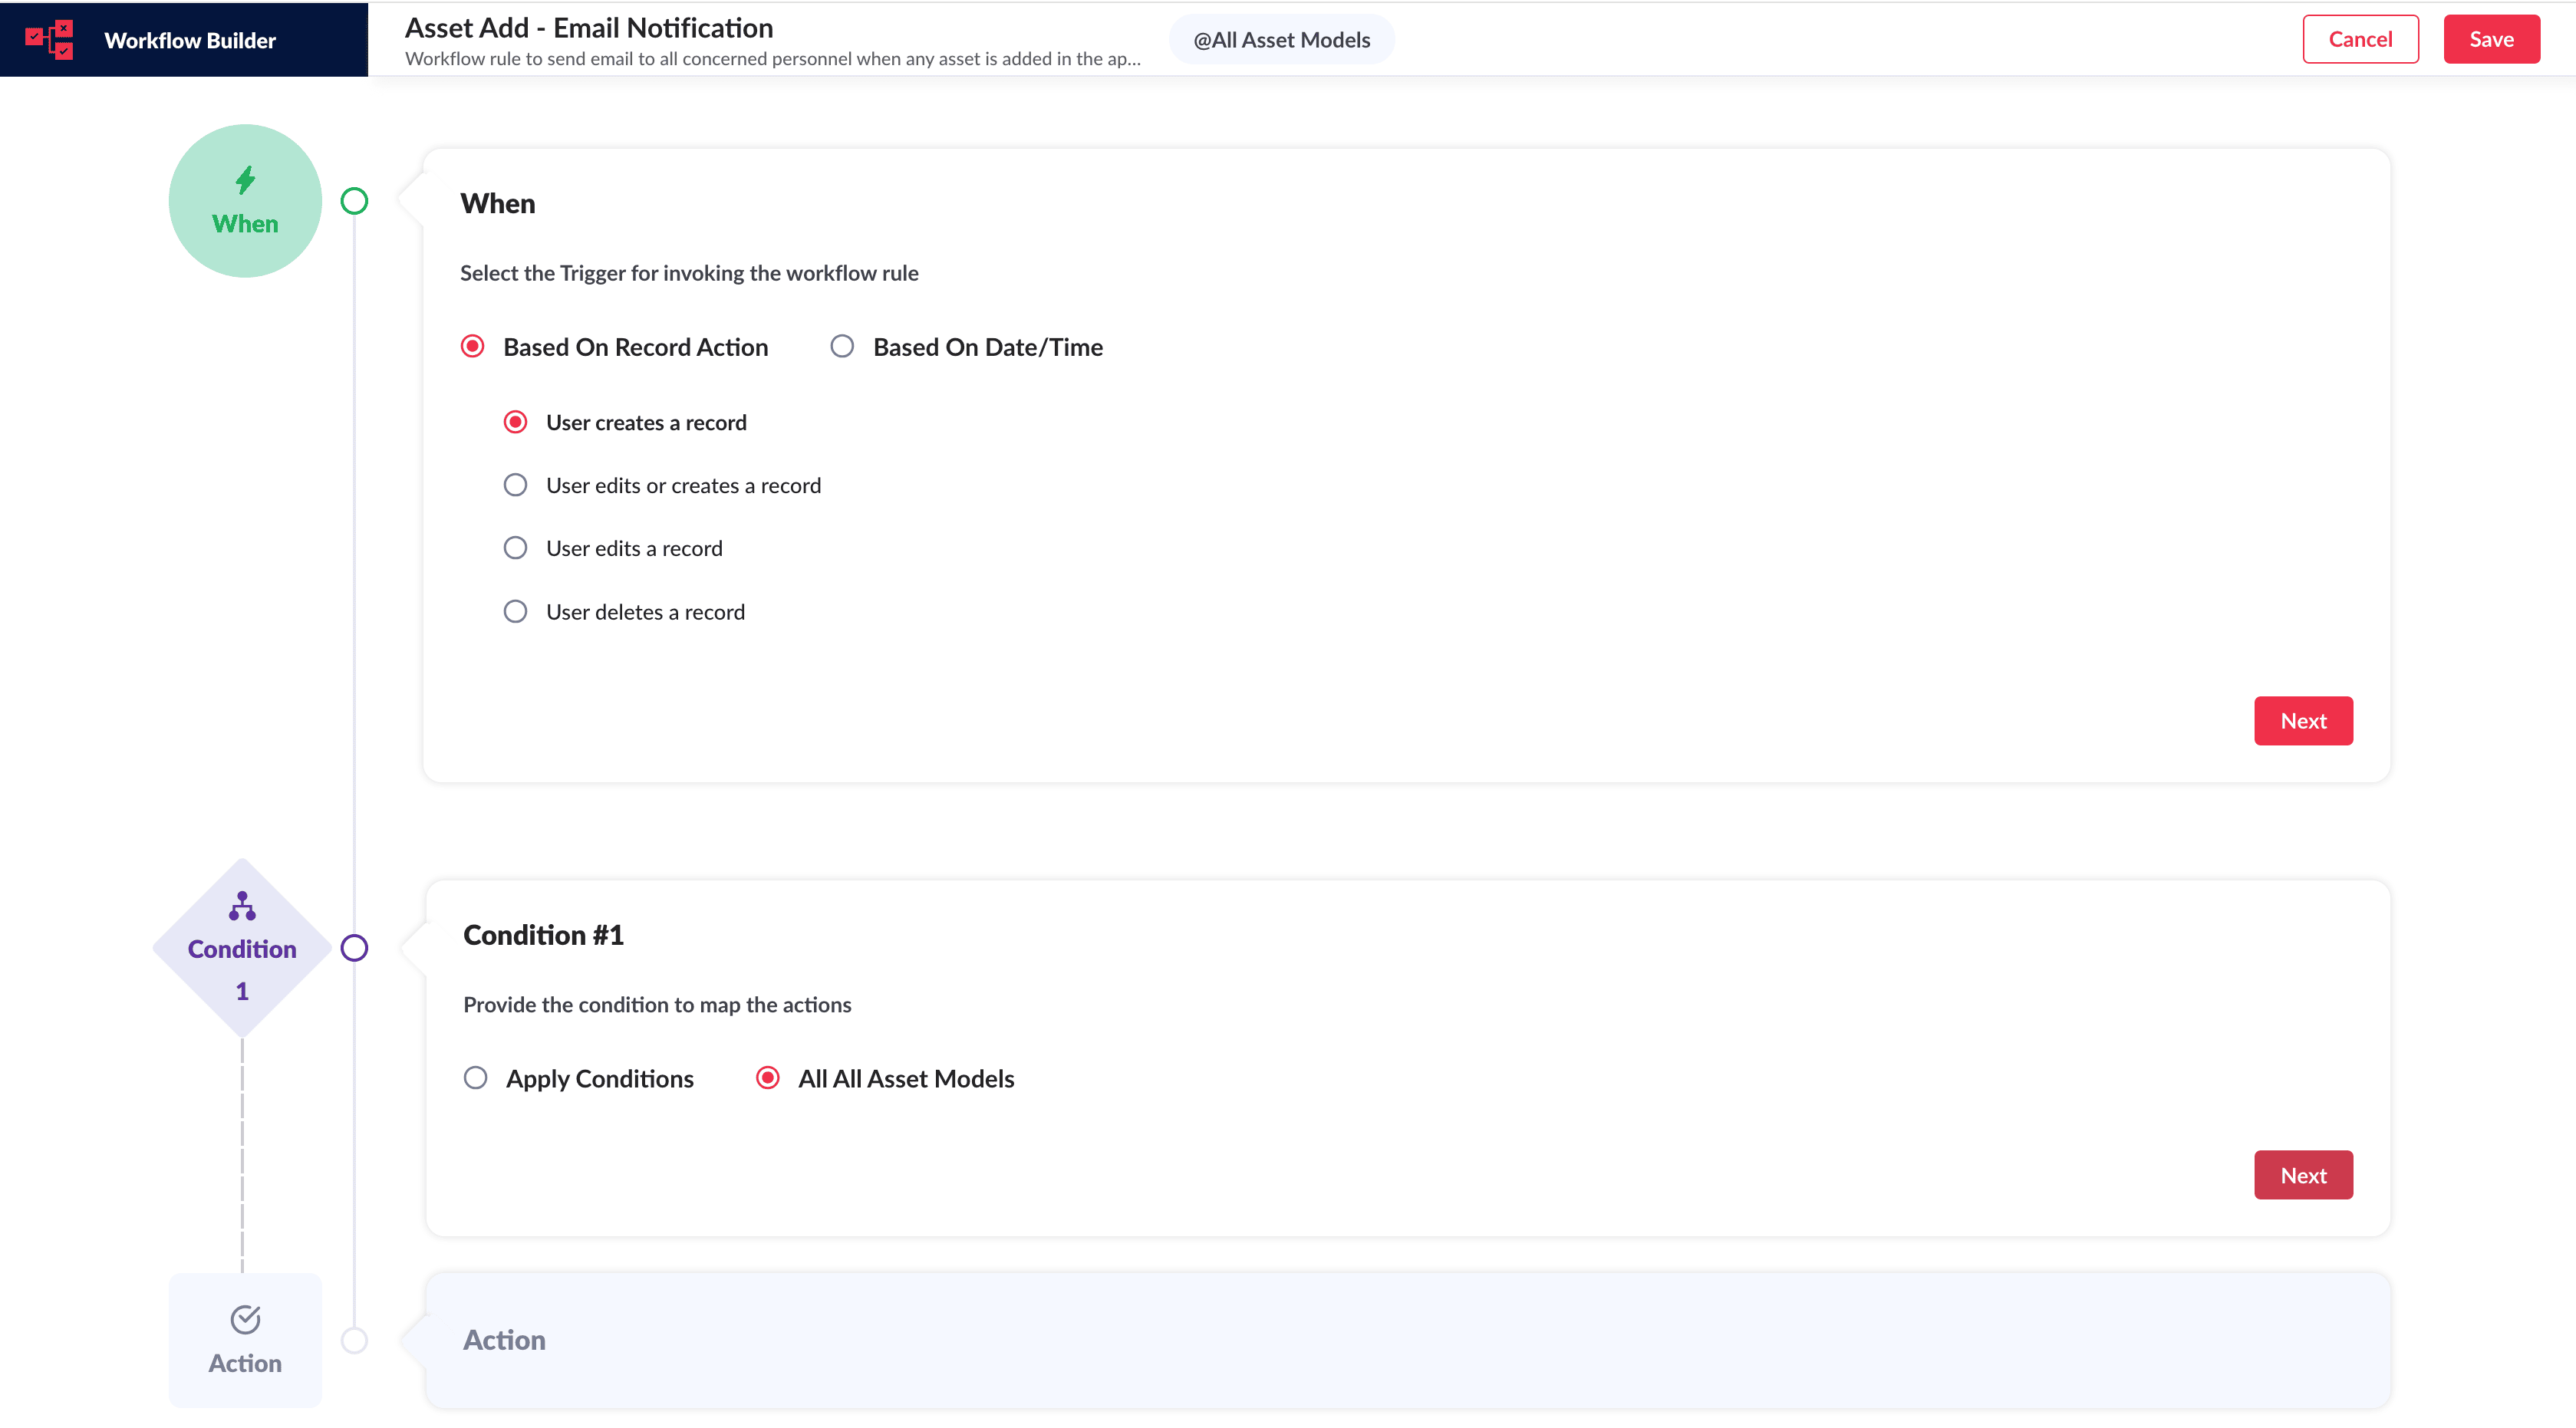Choose User edits or creates a record
2576x1428 pixels.
tap(515, 485)
